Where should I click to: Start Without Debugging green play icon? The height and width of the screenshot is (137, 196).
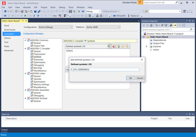[79, 11]
